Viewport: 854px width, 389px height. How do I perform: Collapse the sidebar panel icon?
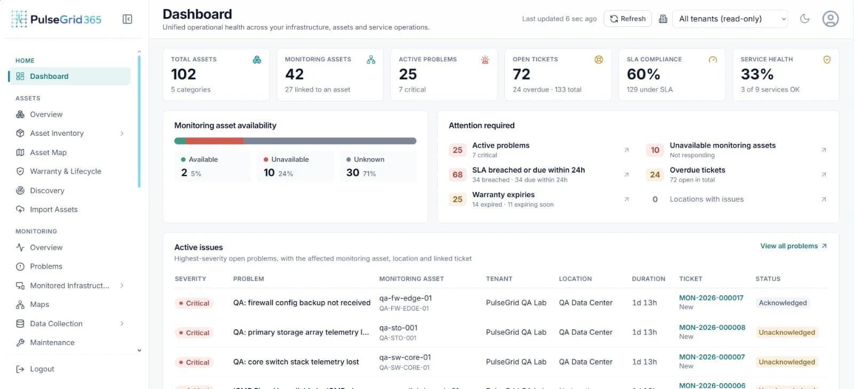tap(127, 19)
